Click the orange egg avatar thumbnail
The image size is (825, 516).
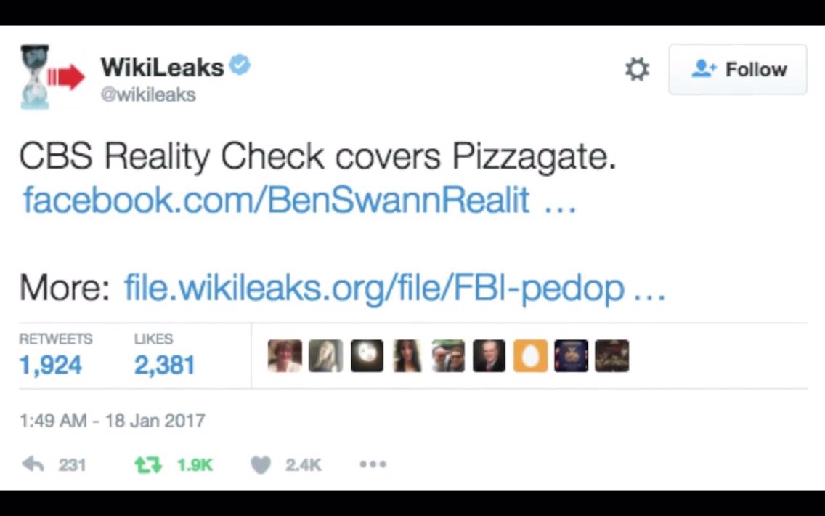click(x=530, y=356)
